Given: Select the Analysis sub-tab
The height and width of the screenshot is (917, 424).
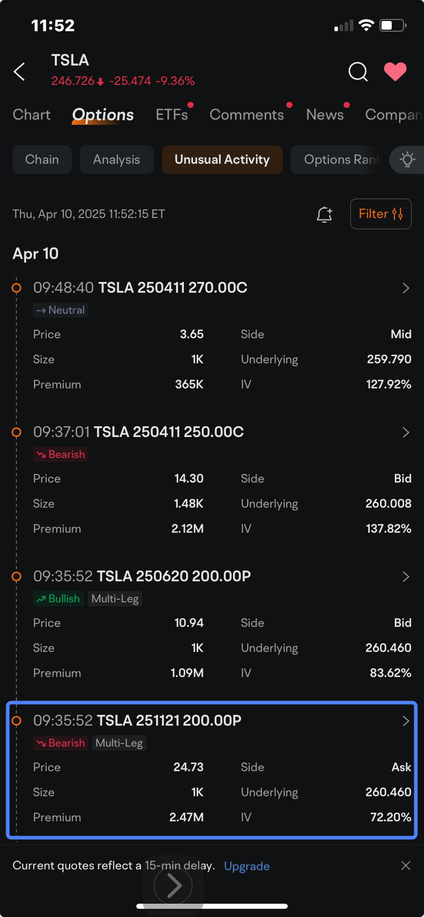Looking at the screenshot, I should (x=117, y=160).
